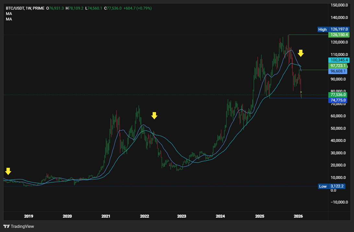Select the yellow down arrow near 2026 top
The width and height of the screenshot is (354, 232).
coord(301,53)
